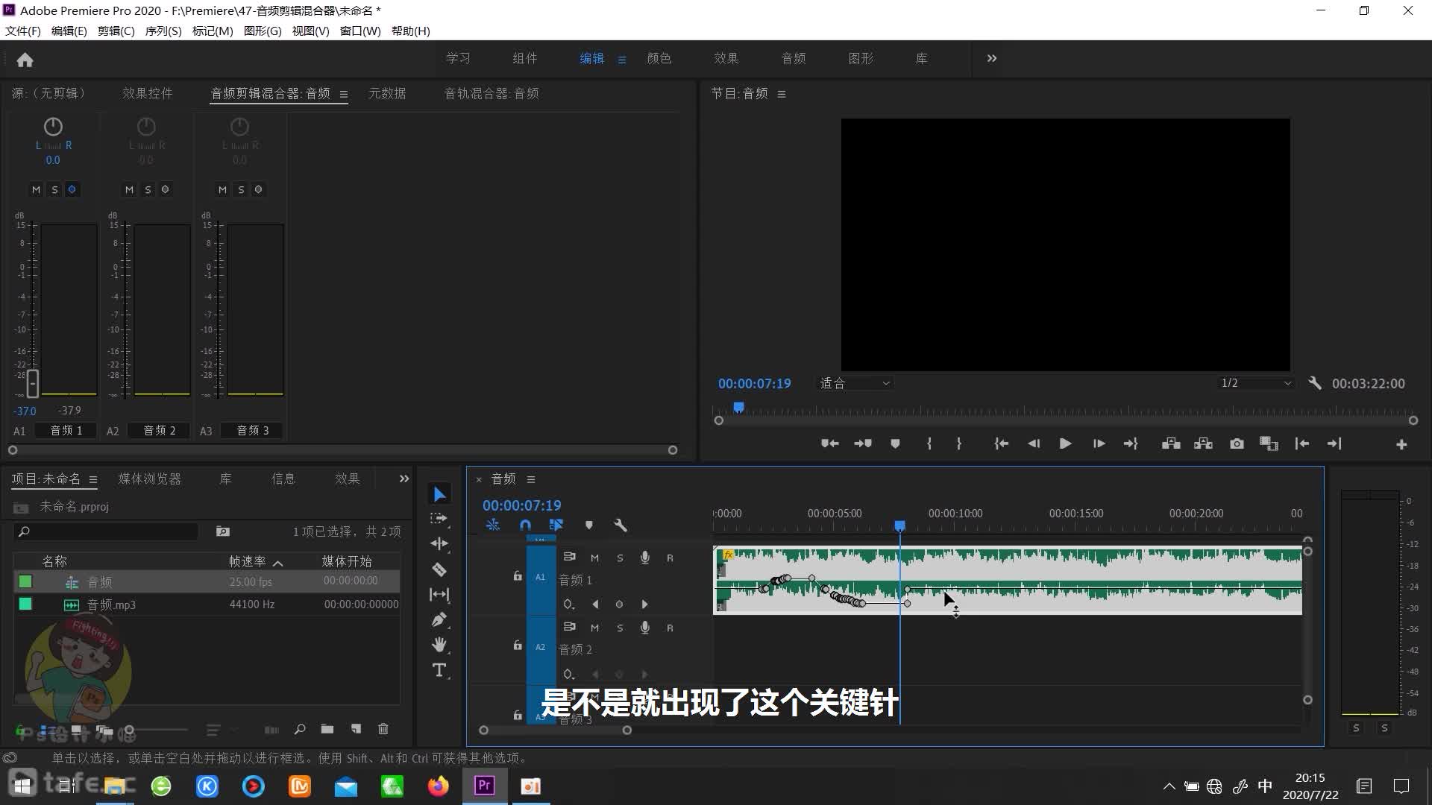This screenshot has height=805, width=1432.
Task: Click Mark In brace button
Action: (929, 444)
